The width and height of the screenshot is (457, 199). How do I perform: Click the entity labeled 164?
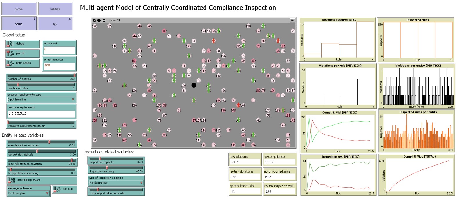[x=278, y=140]
